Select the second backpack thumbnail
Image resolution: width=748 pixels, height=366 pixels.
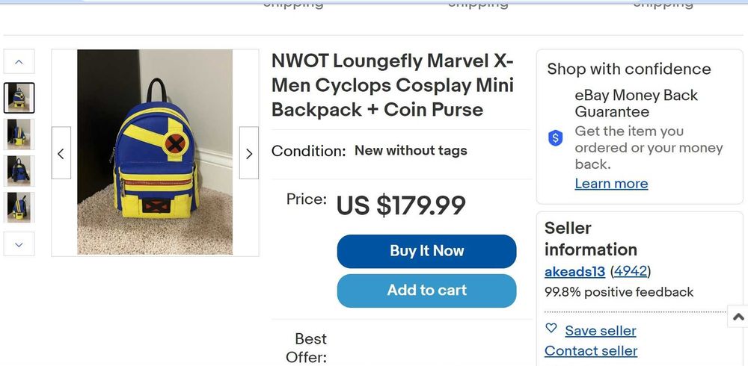click(x=19, y=134)
